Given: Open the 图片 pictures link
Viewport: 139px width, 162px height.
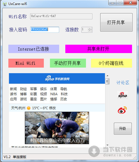Looking at the screenshot, I should click(x=44, y=99).
